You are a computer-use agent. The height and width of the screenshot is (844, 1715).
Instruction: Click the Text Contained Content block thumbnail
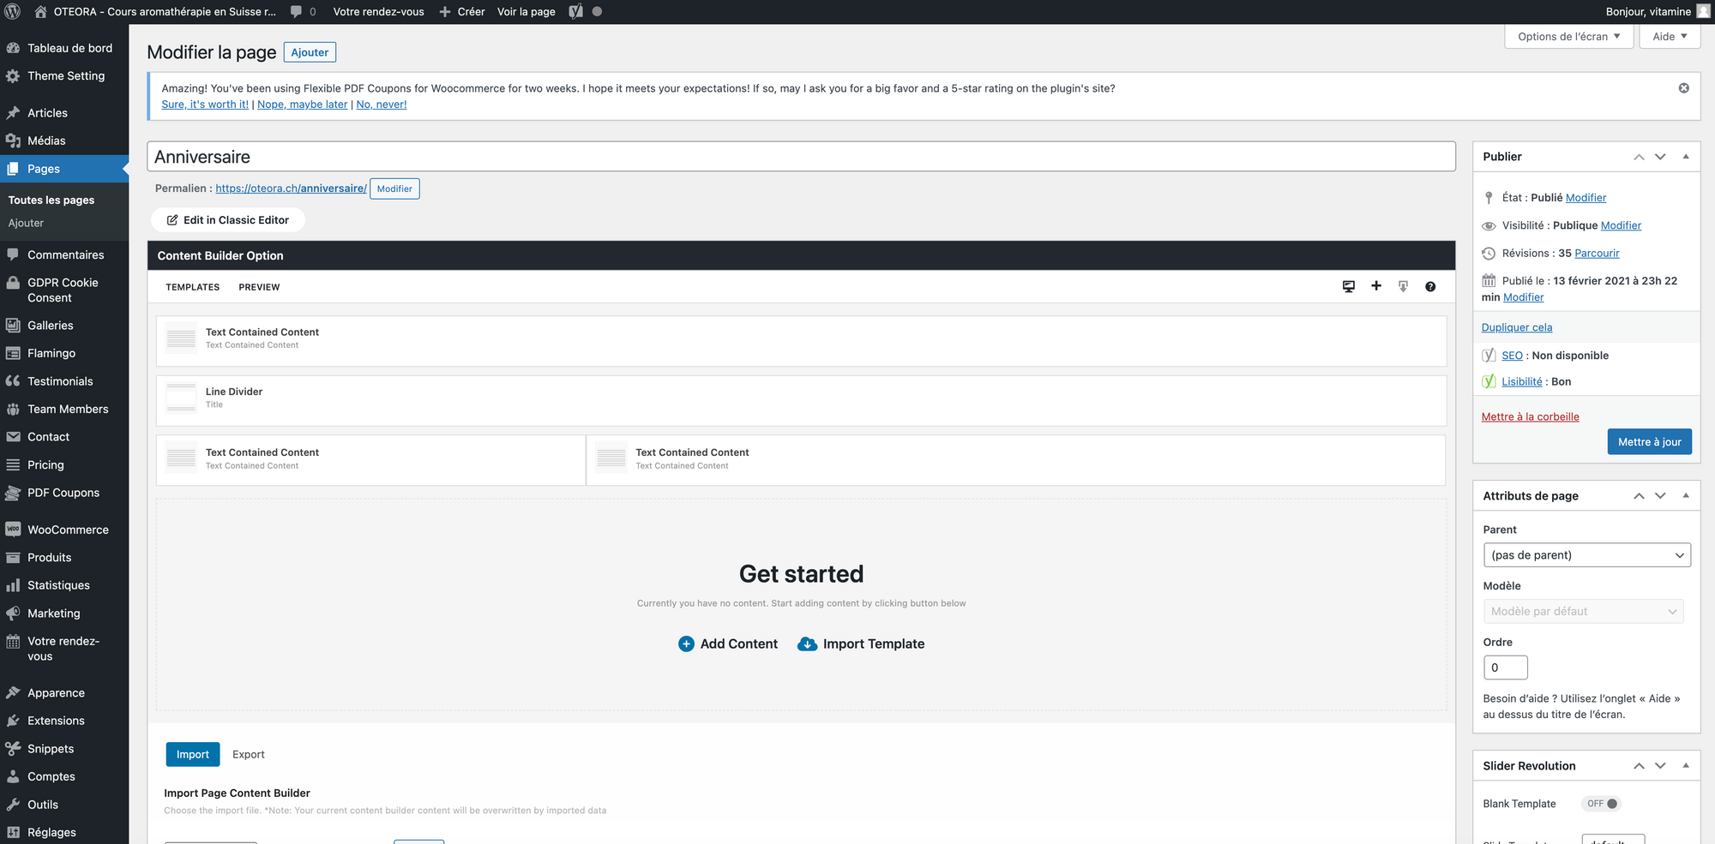click(180, 339)
